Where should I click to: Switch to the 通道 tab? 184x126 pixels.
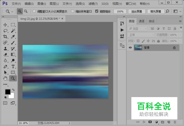pyautogui.click(x=141, y=21)
